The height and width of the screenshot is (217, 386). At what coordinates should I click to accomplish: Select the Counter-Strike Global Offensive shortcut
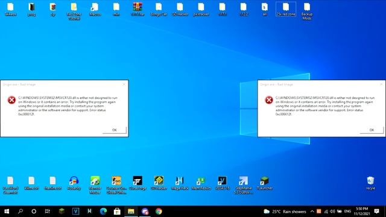tap(116, 185)
